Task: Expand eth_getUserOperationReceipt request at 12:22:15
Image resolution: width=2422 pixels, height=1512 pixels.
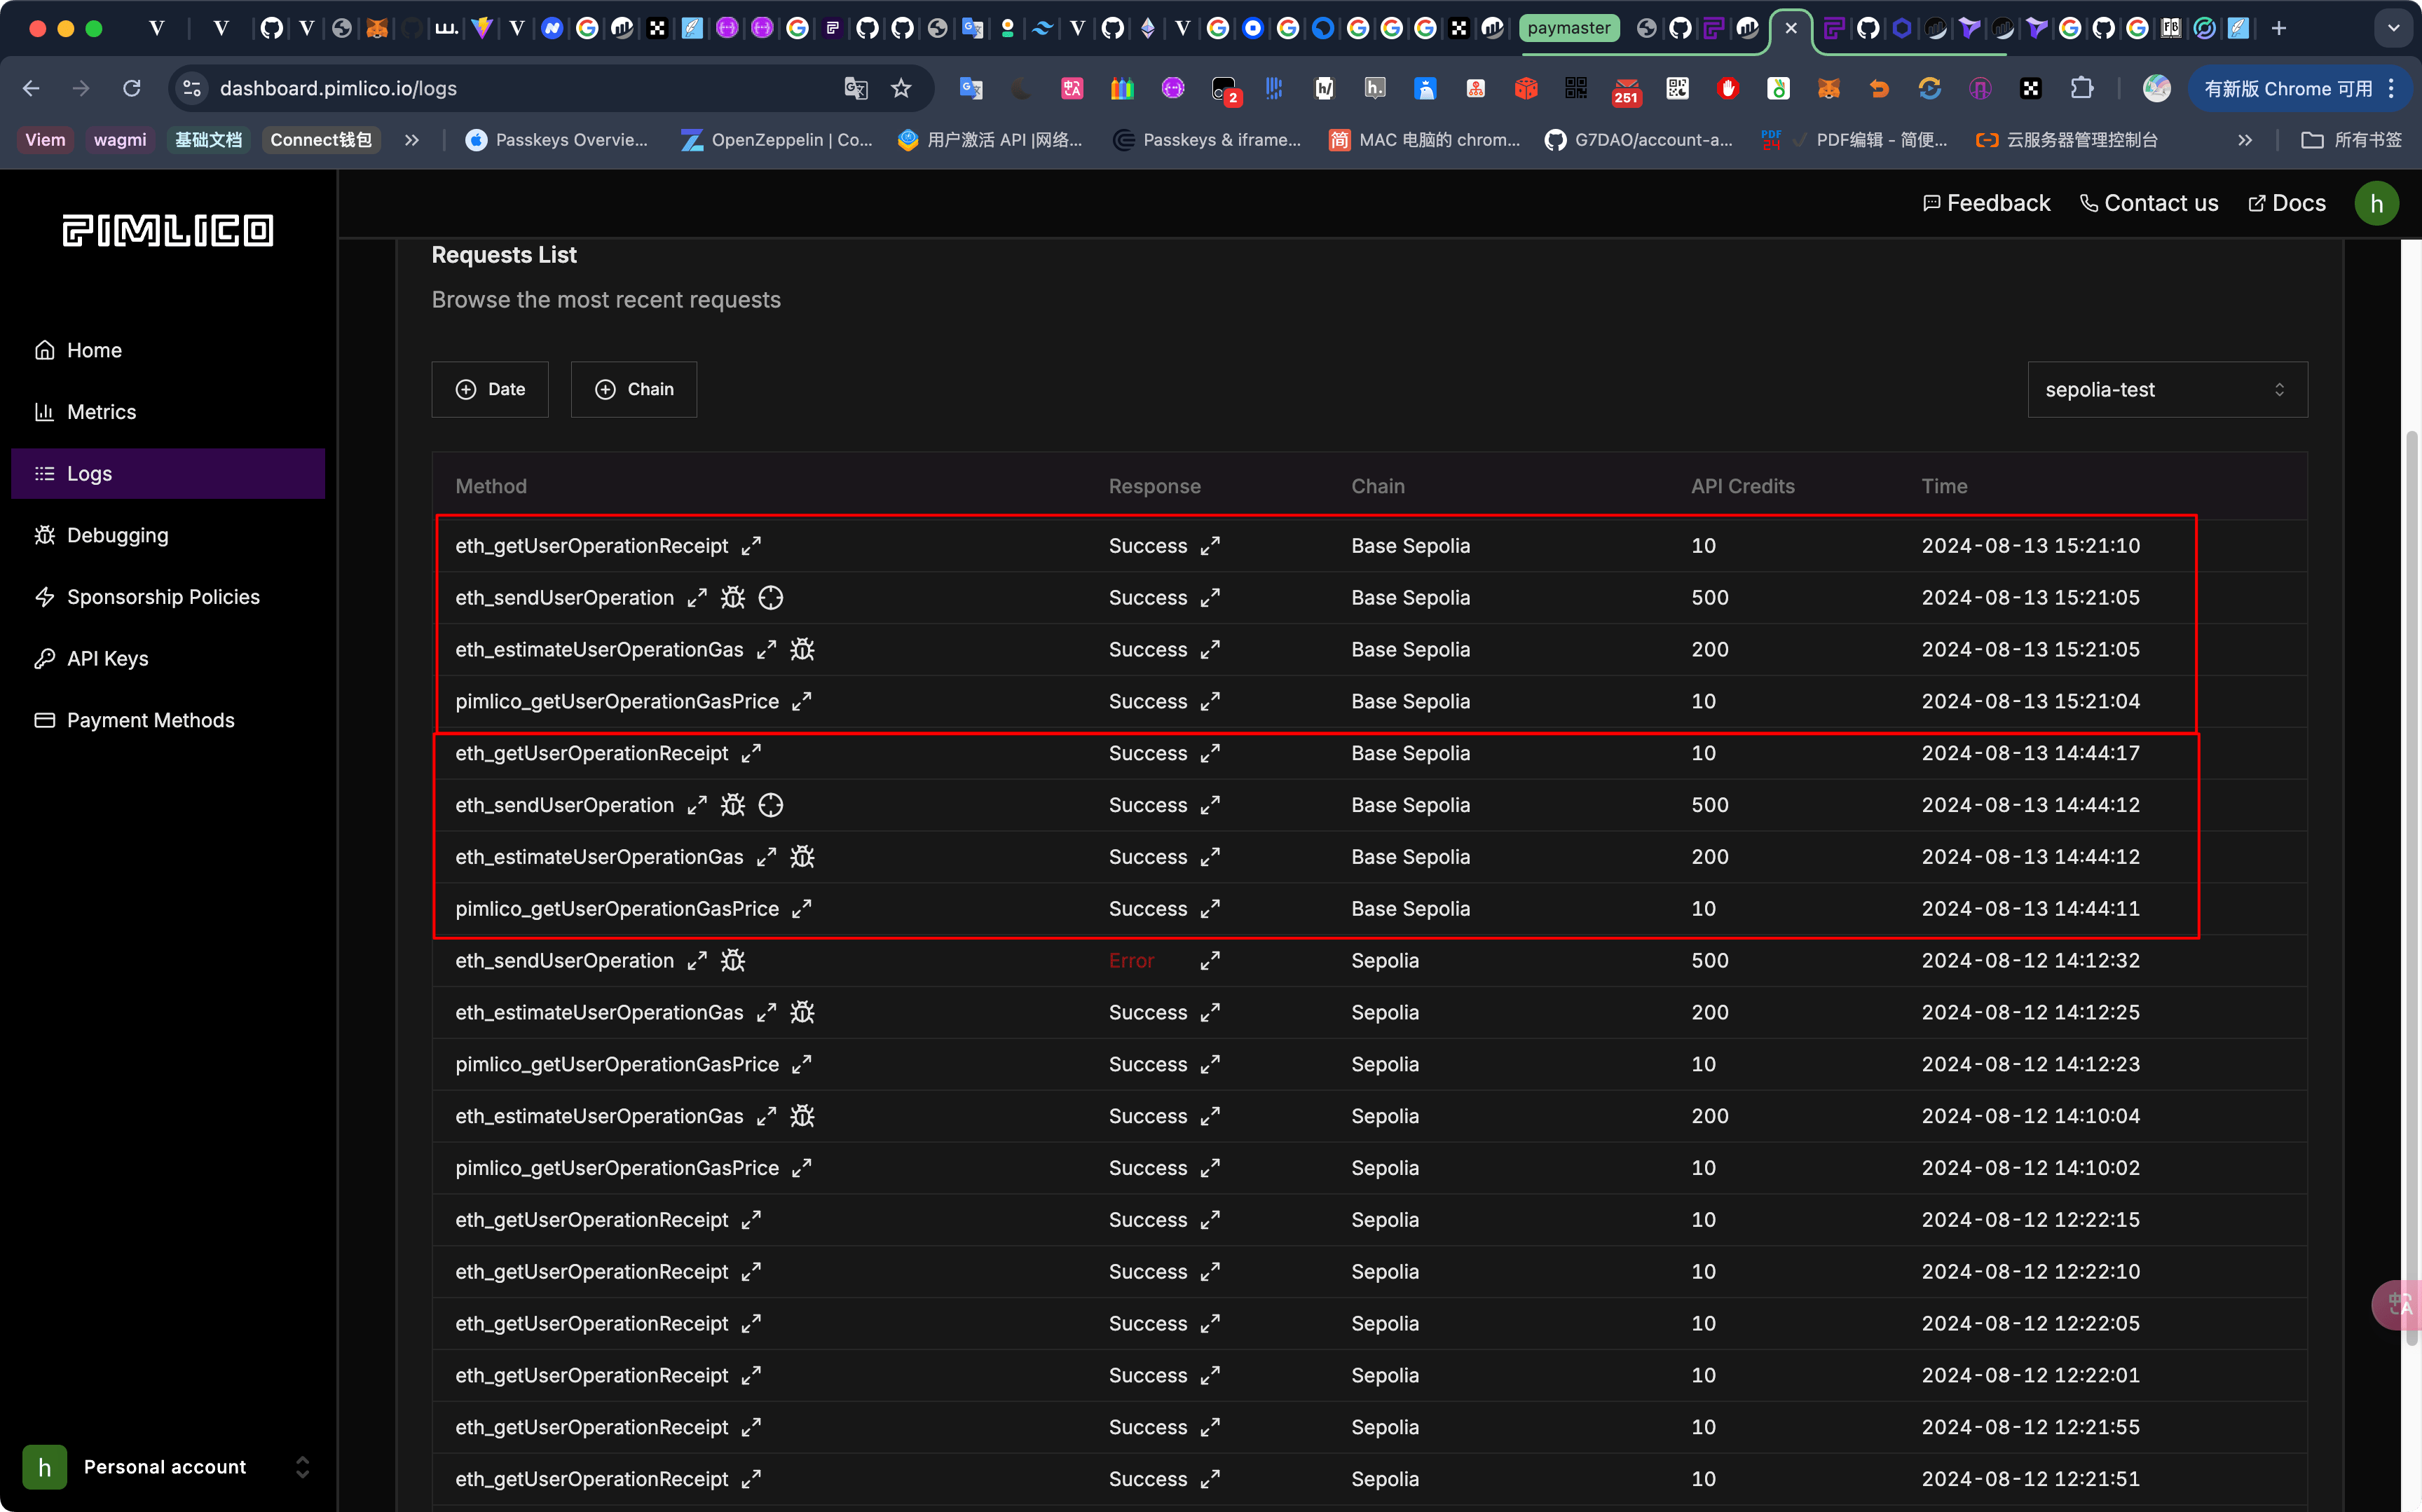Action: pyautogui.click(x=751, y=1220)
